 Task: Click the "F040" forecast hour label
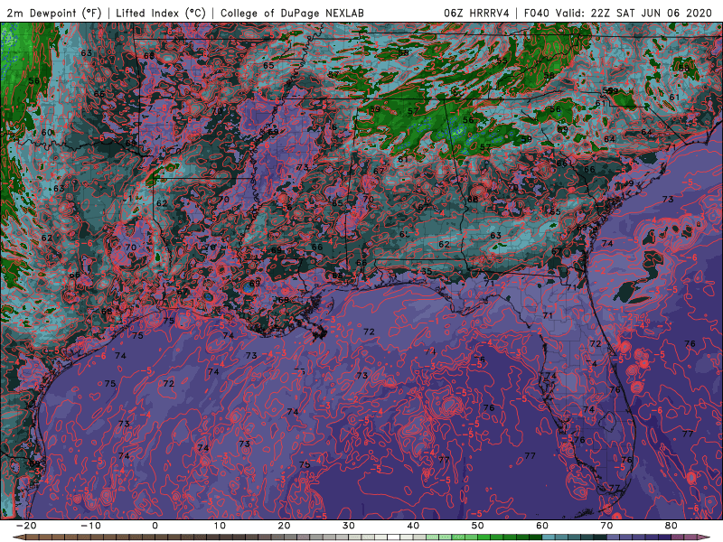coord(536,13)
